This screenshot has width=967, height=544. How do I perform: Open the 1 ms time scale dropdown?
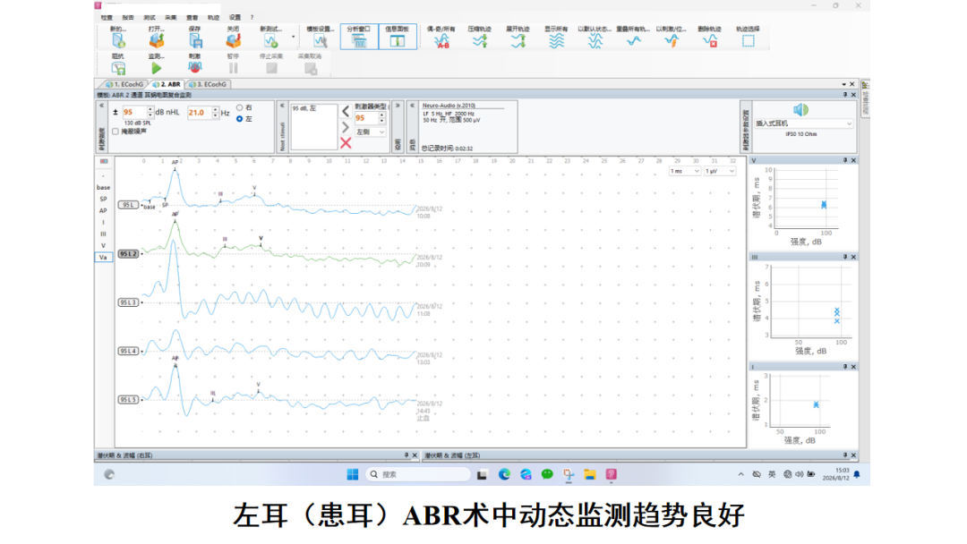(x=685, y=171)
